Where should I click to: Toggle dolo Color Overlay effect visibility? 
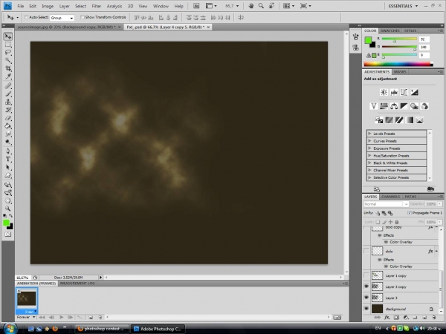pos(386,266)
